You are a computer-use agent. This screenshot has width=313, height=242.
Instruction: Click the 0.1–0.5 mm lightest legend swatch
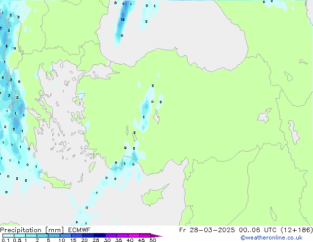[x=8, y=236]
